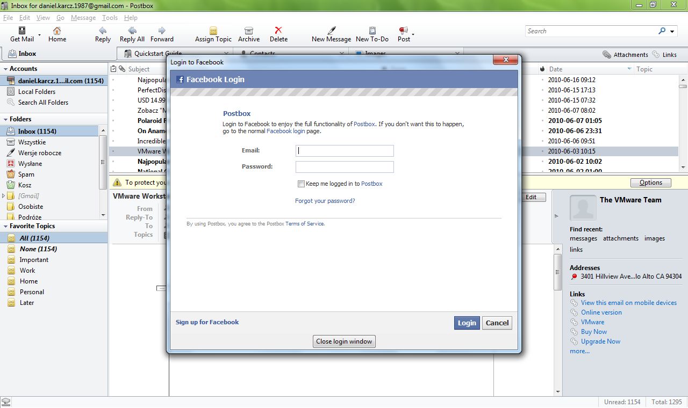Screen dimensions: 688x408
Task: Sort messages by Date column
Action: 590,69
